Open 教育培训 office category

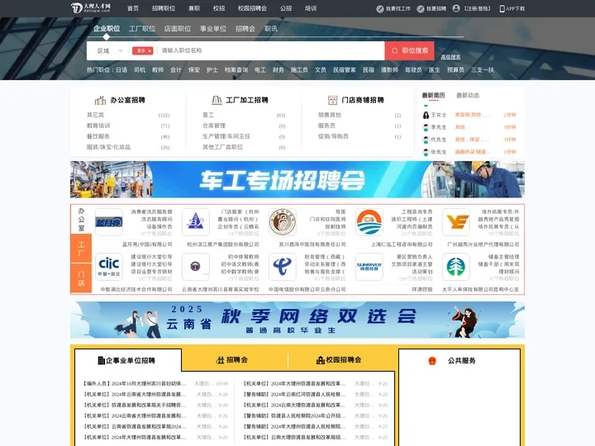98,126
